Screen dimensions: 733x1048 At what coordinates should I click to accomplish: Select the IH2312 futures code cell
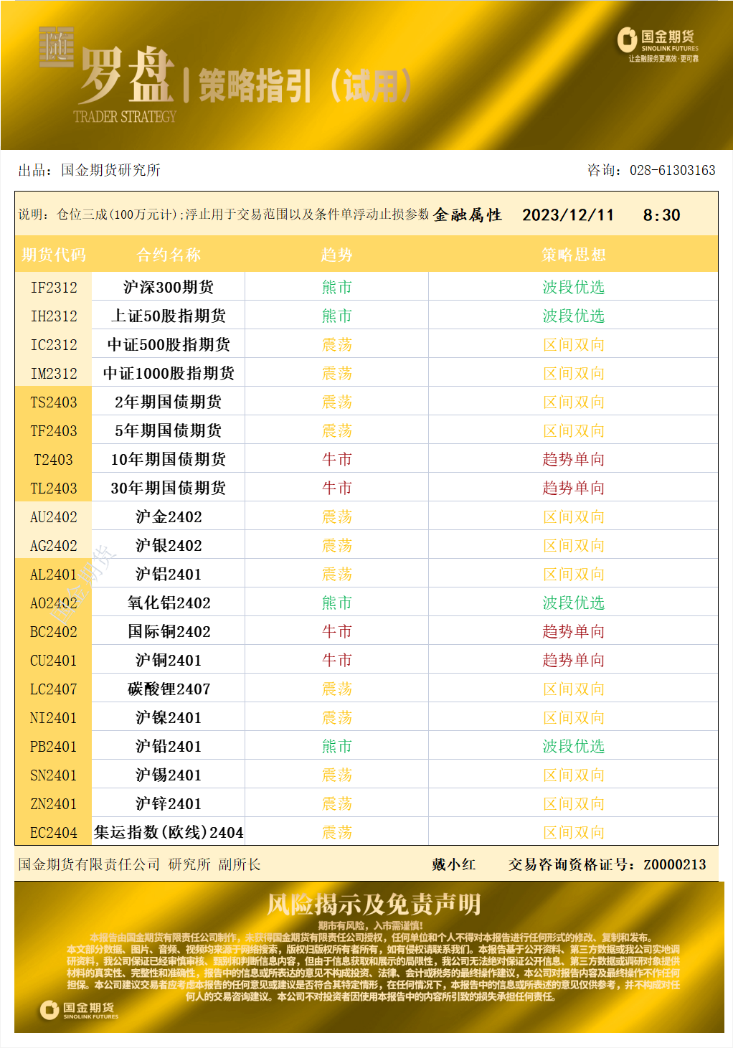(54, 316)
